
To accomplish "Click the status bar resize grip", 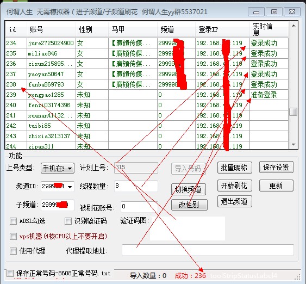I will (x=297, y=277).
